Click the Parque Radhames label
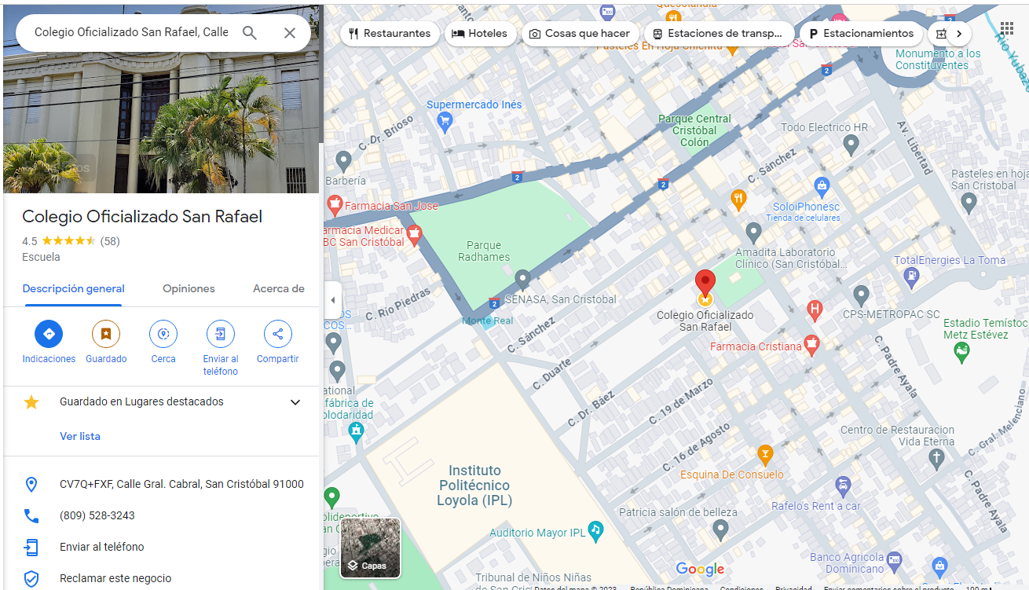The image size is (1029, 590). 484,251
